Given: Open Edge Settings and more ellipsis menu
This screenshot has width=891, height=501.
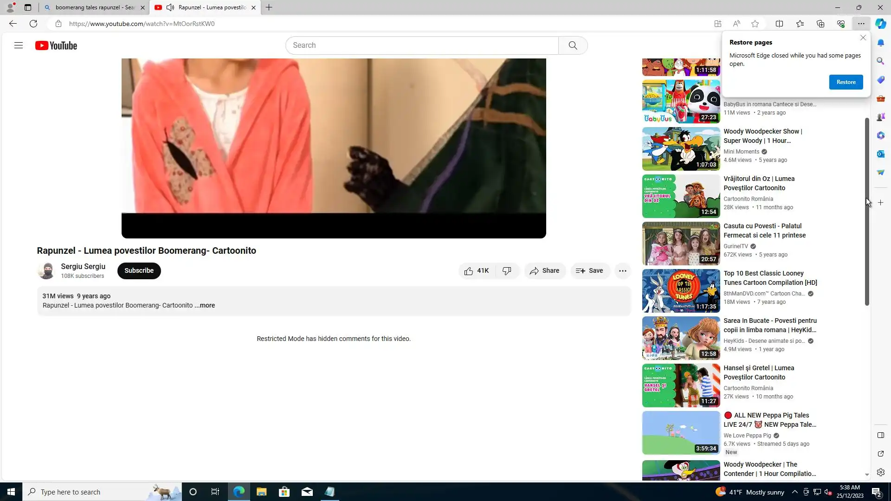Looking at the screenshot, I should pyautogui.click(x=861, y=24).
